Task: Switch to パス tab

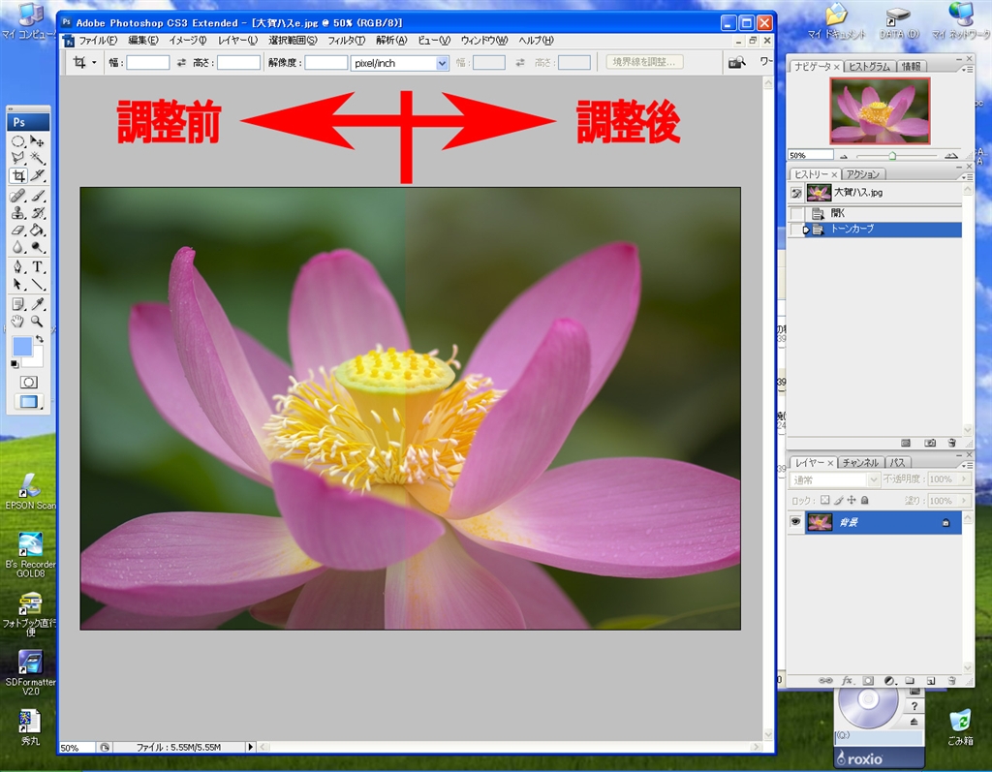Action: click(897, 463)
